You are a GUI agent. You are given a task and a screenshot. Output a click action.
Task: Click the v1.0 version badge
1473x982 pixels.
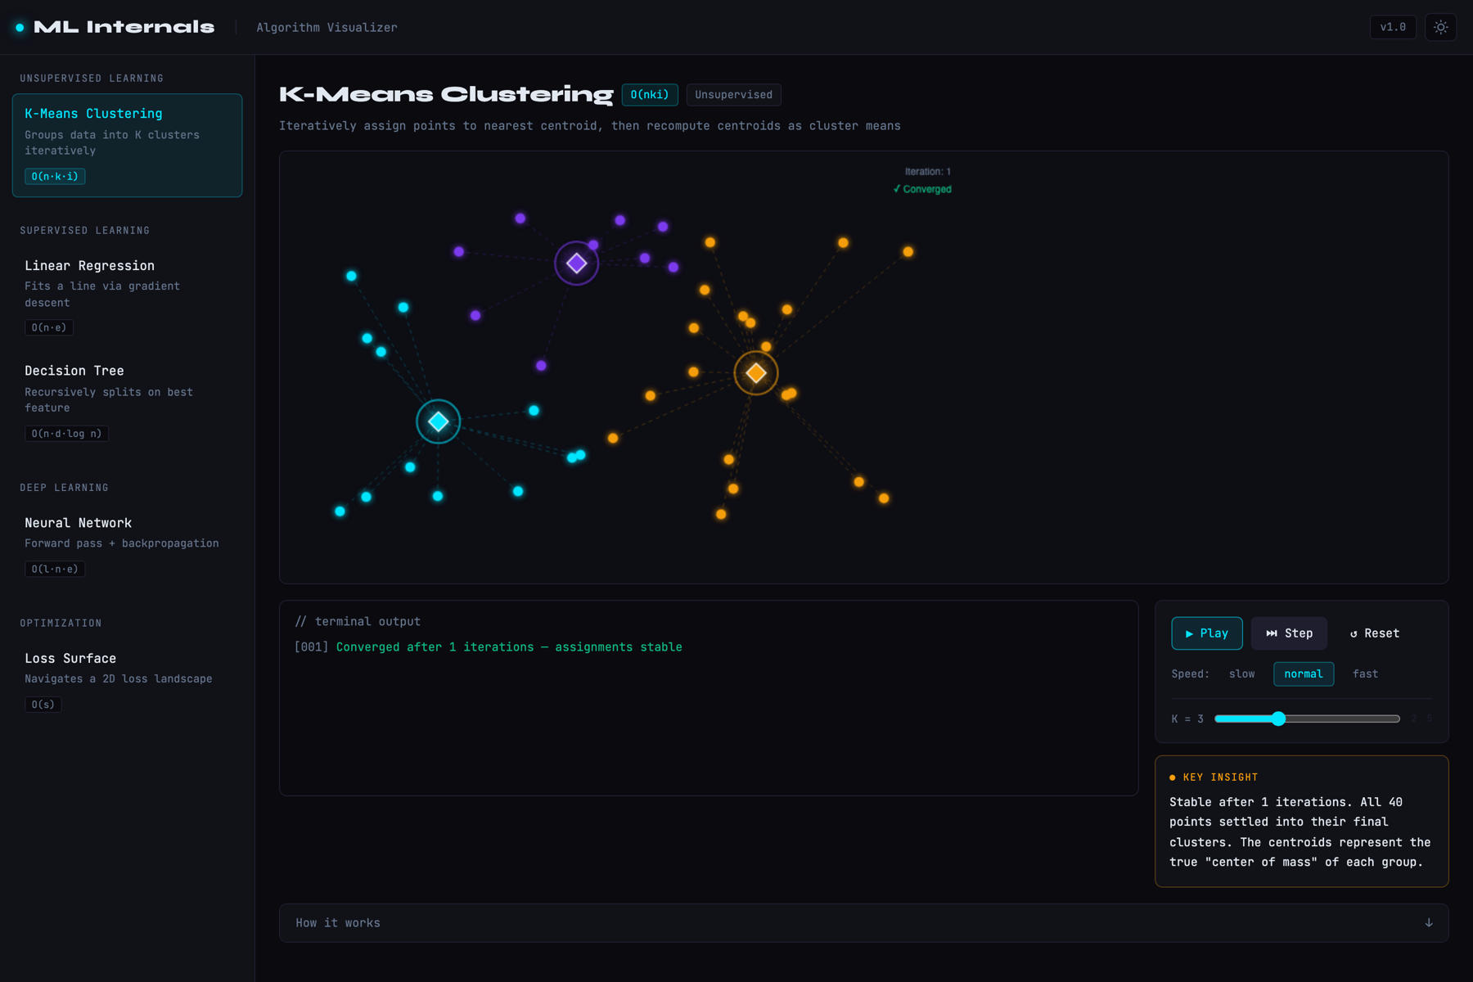1393,27
